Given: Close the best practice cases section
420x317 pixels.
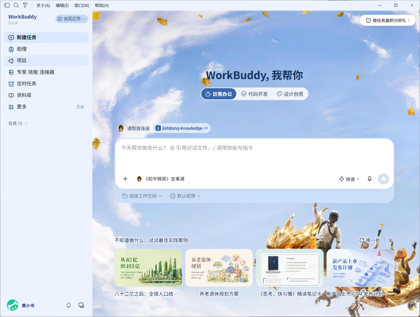Looking at the screenshot, I should 390,240.
